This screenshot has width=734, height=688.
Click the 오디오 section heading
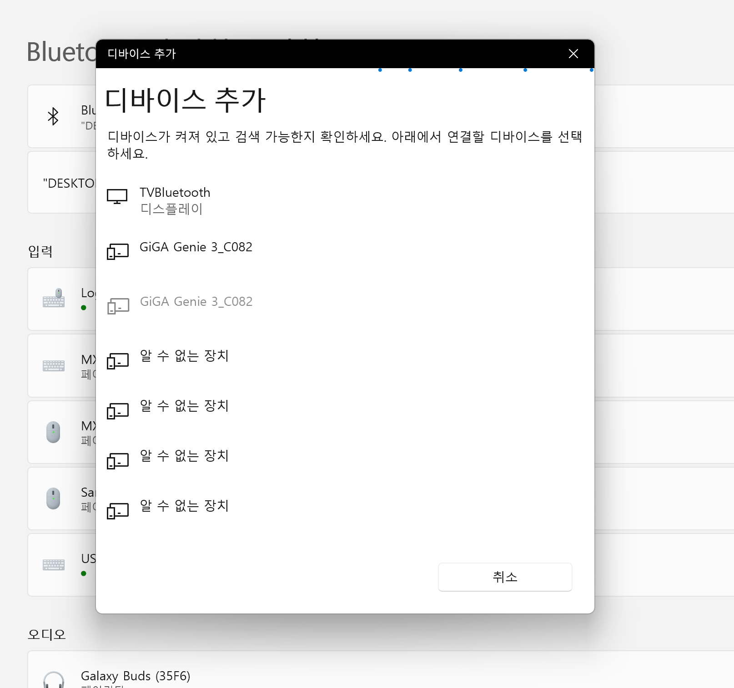47,634
